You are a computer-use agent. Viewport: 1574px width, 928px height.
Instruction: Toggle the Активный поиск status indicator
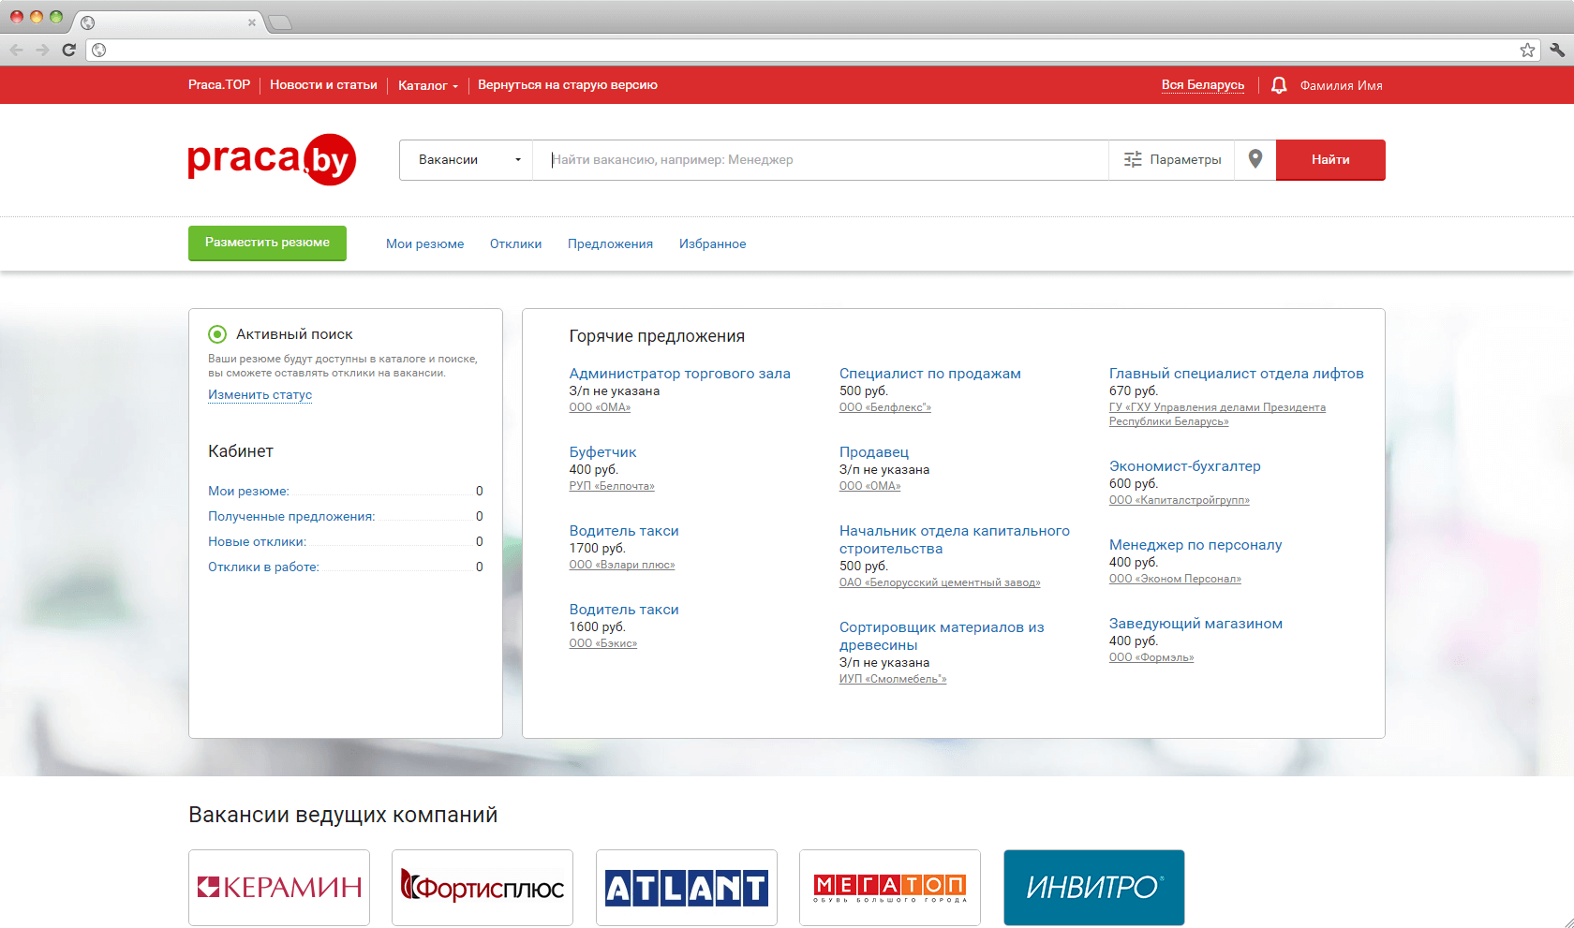217,334
